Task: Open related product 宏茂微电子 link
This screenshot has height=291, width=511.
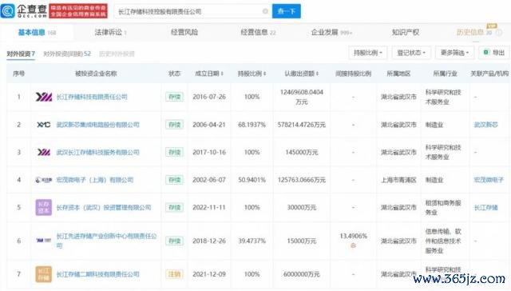Action: pos(489,180)
